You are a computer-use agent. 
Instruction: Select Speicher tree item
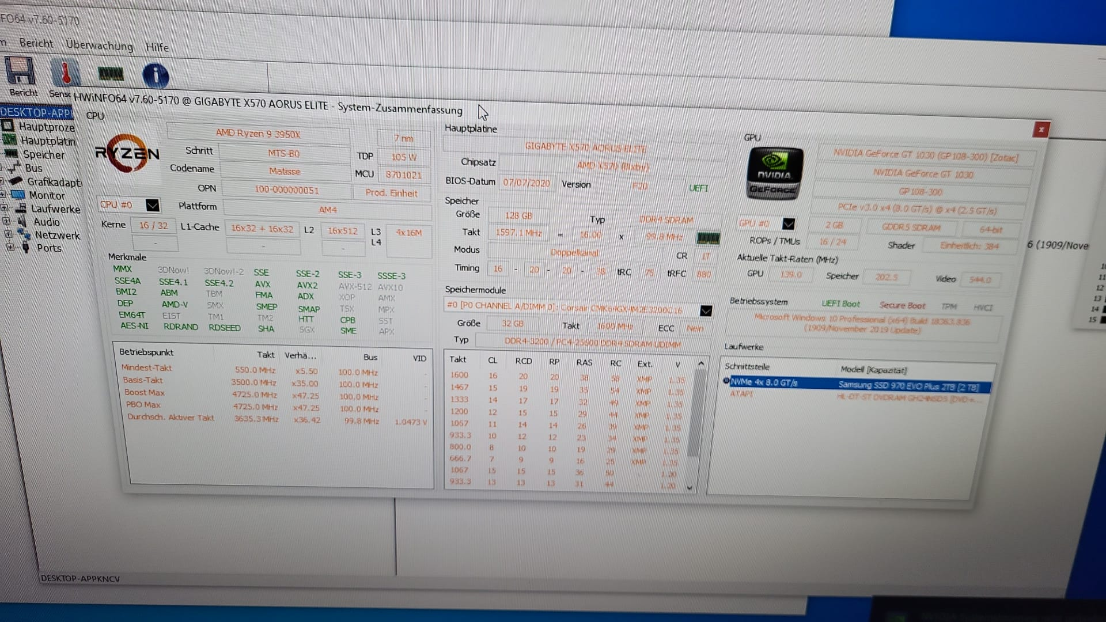click(x=44, y=154)
